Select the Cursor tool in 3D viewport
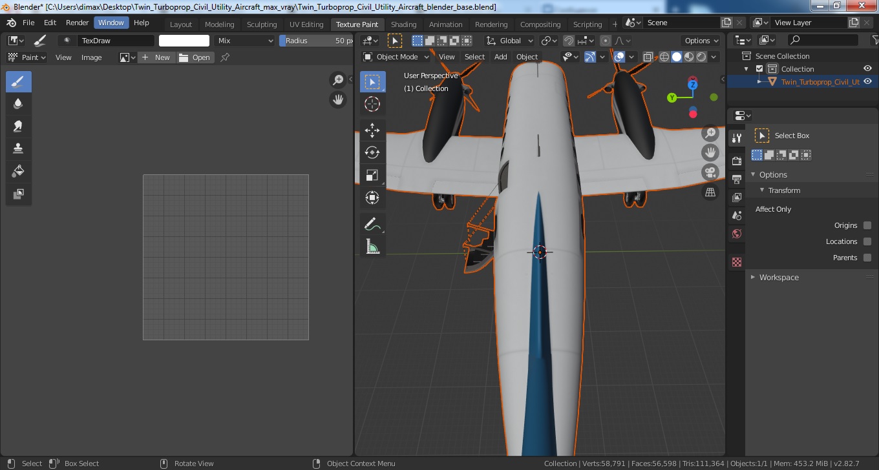Viewport: 879px width, 470px height. tap(372, 104)
